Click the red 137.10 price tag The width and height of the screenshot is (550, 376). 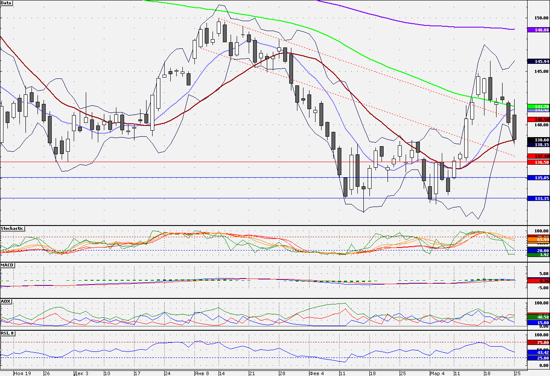pos(538,156)
